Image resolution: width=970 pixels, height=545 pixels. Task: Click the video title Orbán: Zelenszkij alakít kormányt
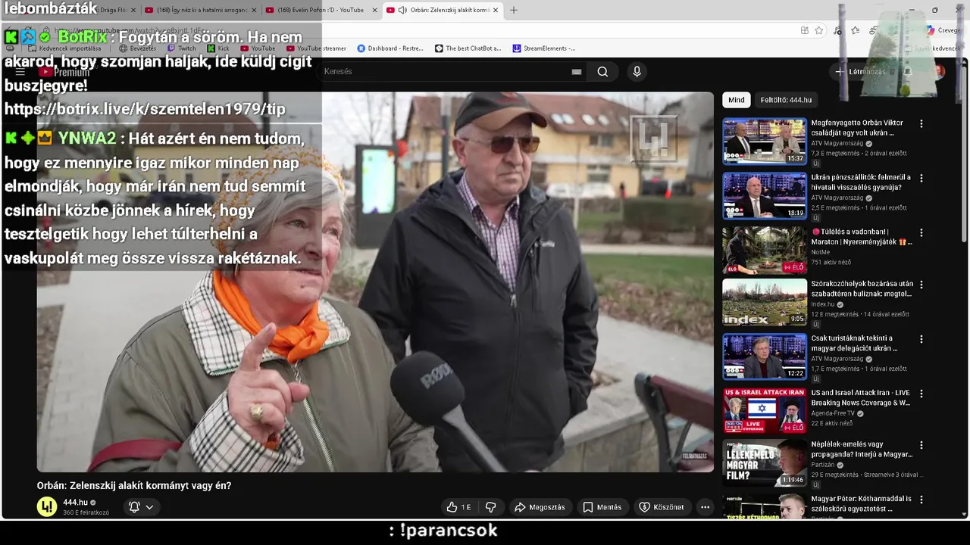point(134,486)
